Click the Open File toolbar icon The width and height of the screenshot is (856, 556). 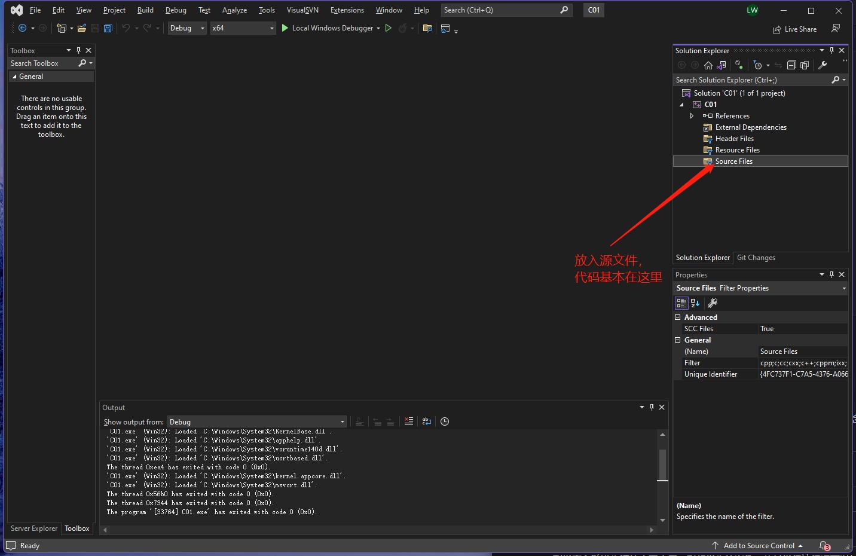click(82, 28)
